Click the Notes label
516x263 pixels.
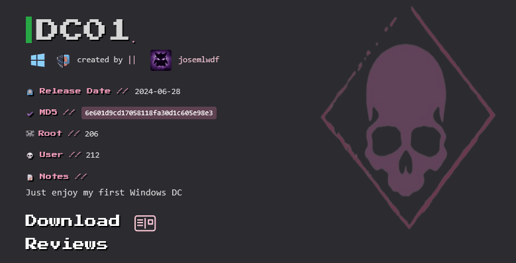(x=54, y=176)
